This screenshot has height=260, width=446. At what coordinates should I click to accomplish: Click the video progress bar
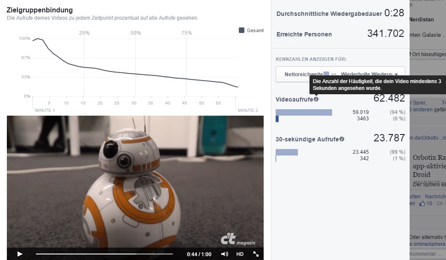click(104, 254)
